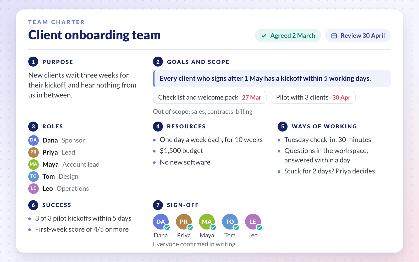Open Dana's large avatar under Sign-off
The width and height of the screenshot is (419, 262).
[x=161, y=222]
